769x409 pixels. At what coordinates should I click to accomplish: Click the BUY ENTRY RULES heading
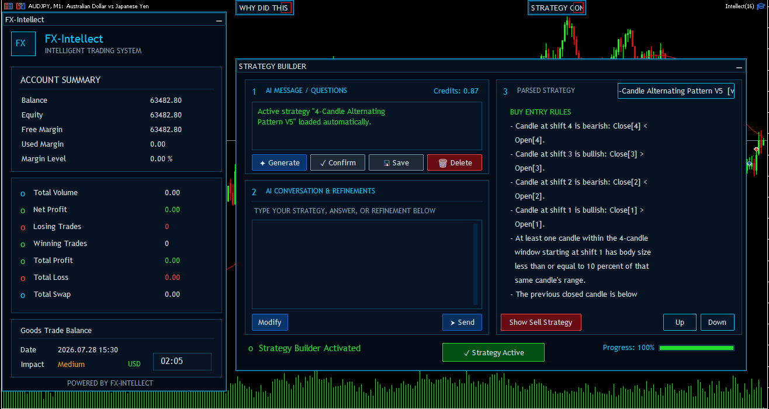tap(541, 112)
